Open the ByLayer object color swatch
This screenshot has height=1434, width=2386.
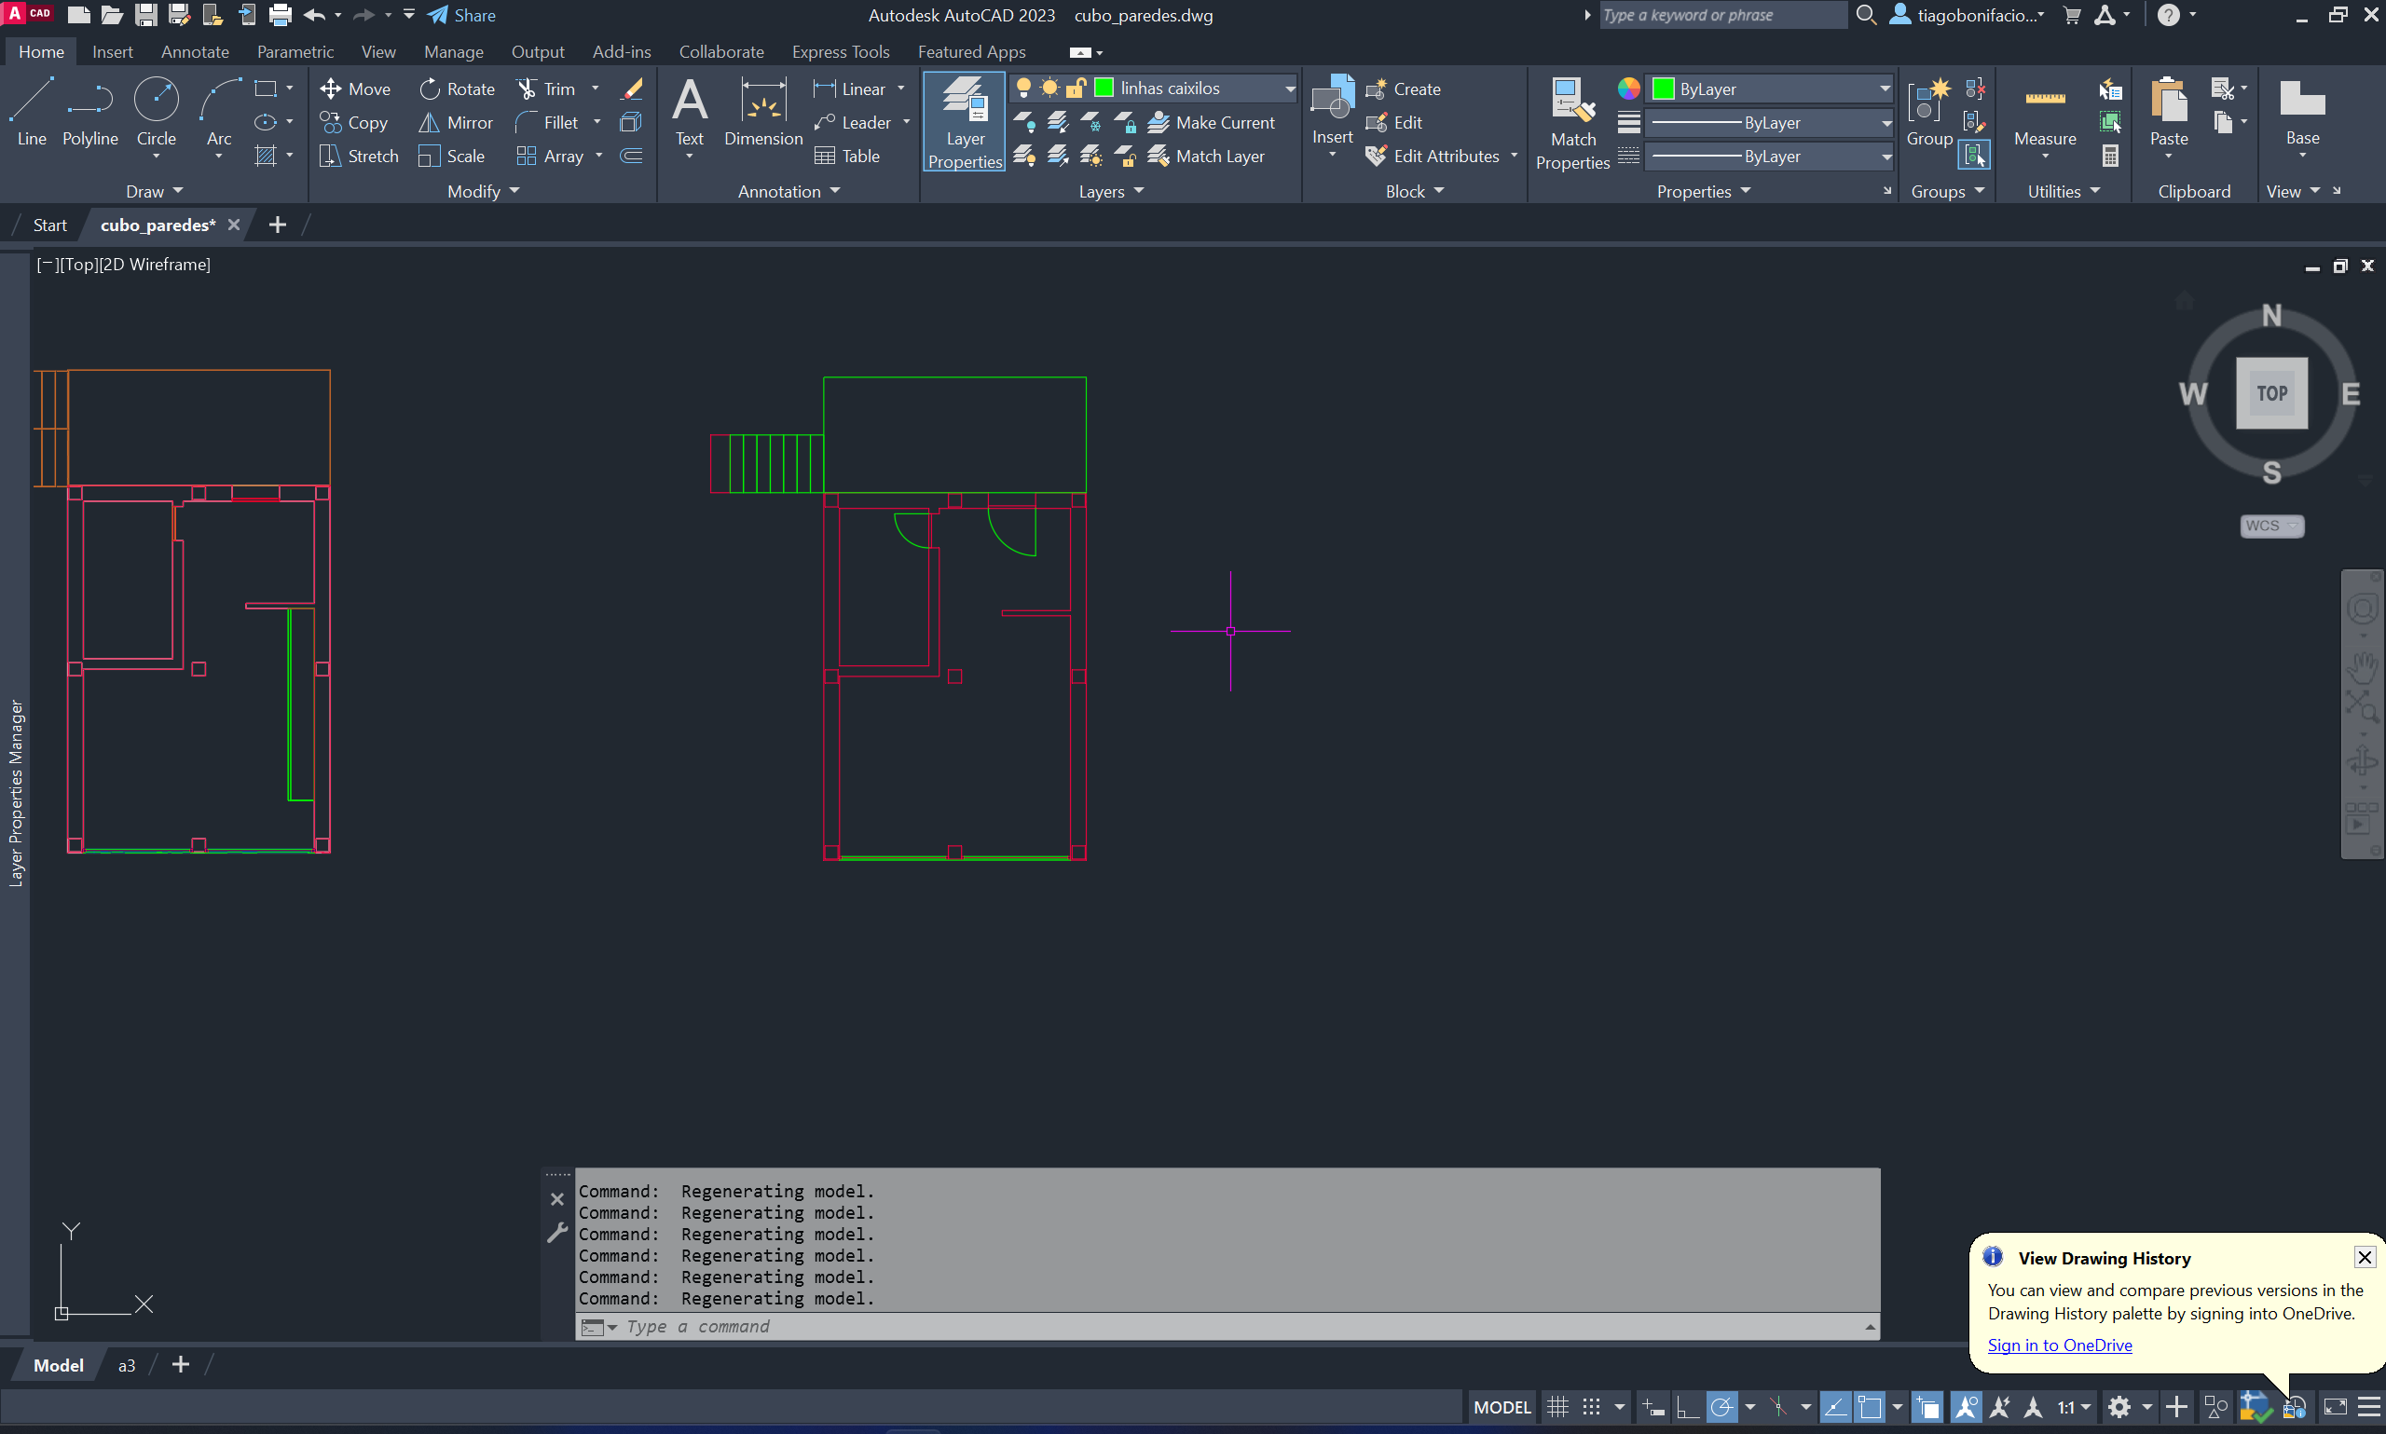[x=1662, y=89]
